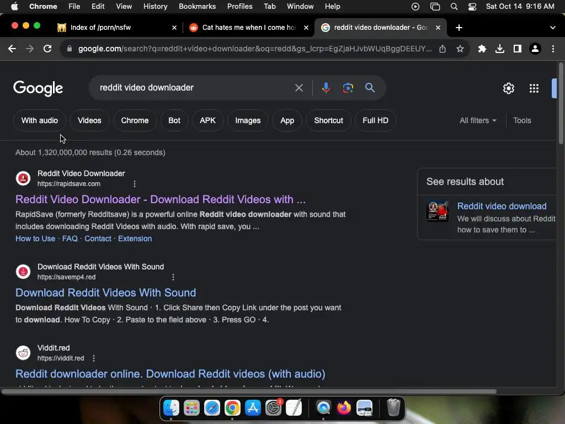Open macOS Control Center icon
The width and height of the screenshot is (565, 424).
pyautogui.click(x=472, y=7)
